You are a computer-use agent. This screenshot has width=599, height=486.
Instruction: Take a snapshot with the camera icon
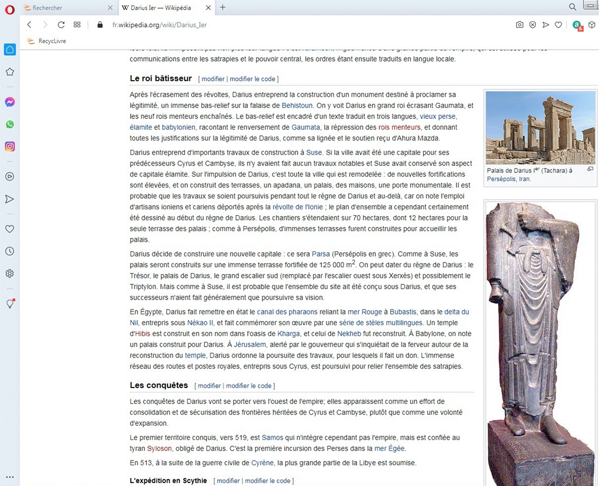[x=520, y=25]
